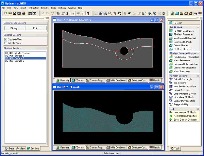Click the grid cross icon in toolbar
This screenshot has width=204, height=156.
67,13
